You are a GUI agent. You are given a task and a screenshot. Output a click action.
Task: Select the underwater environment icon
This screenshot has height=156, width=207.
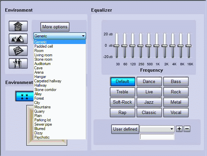(18, 51)
